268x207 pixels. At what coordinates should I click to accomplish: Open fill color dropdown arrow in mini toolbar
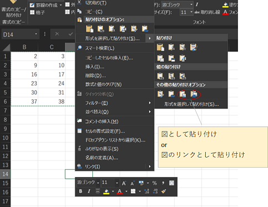pyautogui.click(x=113, y=191)
